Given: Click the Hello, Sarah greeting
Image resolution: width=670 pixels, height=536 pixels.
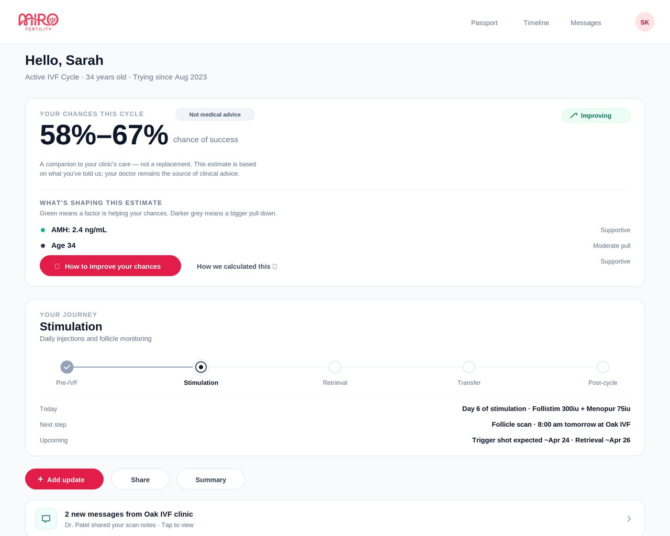Looking at the screenshot, I should point(64,60).
